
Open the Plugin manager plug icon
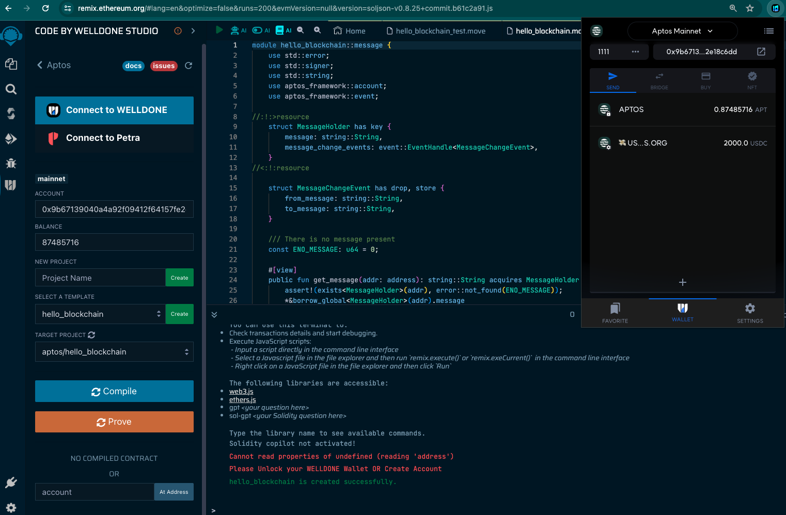click(x=11, y=482)
